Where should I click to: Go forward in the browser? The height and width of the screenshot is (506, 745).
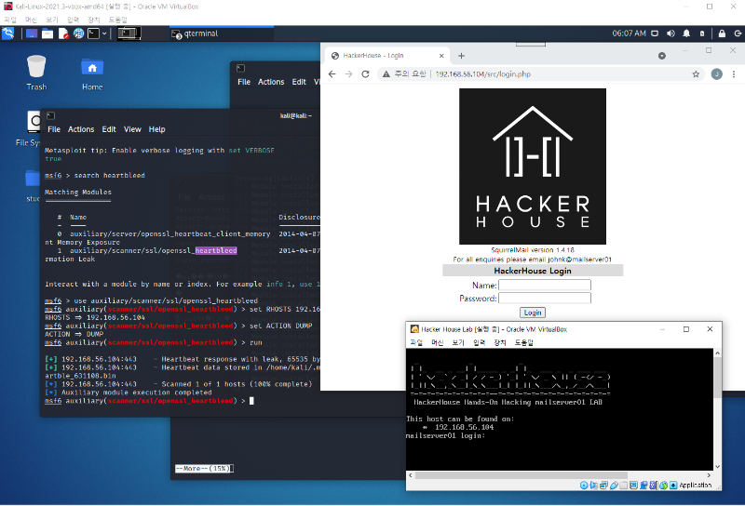[x=348, y=74]
